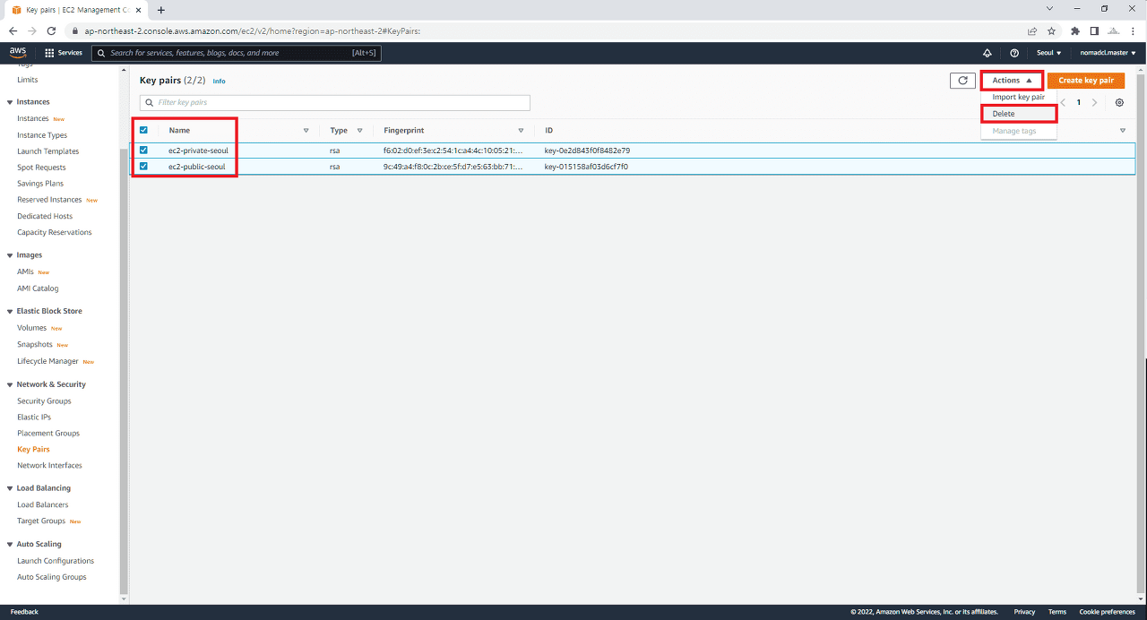The width and height of the screenshot is (1147, 620).
Task: Open the Seoul region dropdown
Action: point(1048,53)
